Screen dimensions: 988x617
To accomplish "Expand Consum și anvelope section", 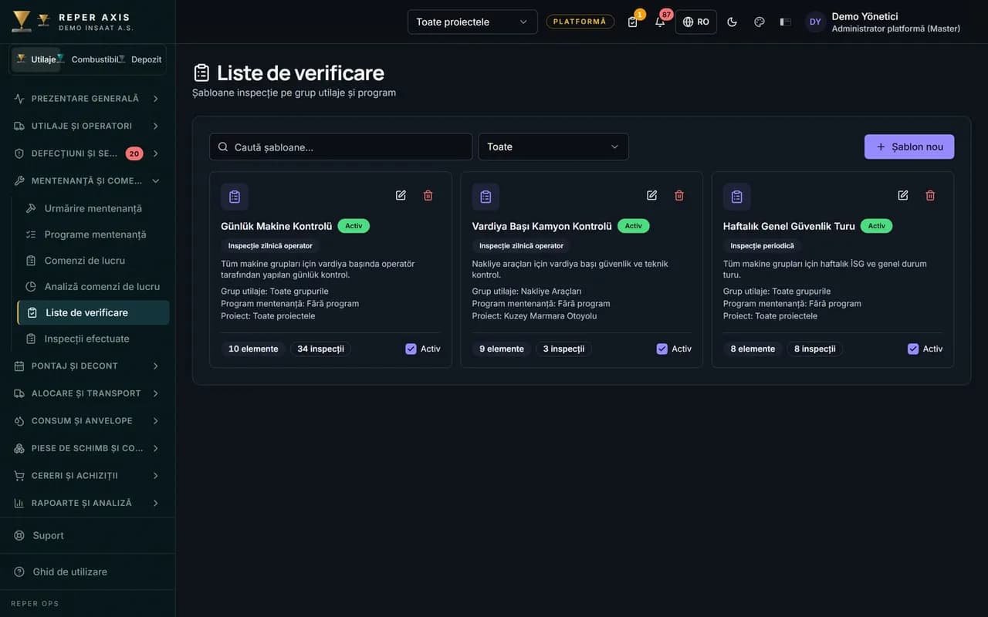I will click(x=87, y=420).
